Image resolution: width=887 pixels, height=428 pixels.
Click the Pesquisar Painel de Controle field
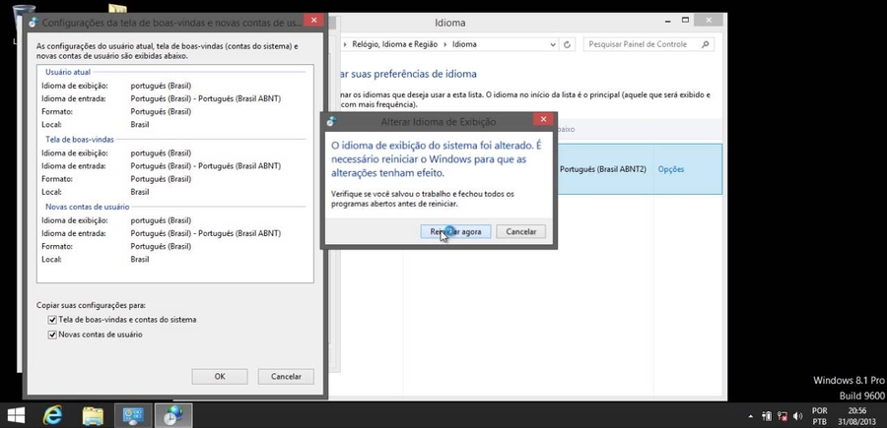646,44
